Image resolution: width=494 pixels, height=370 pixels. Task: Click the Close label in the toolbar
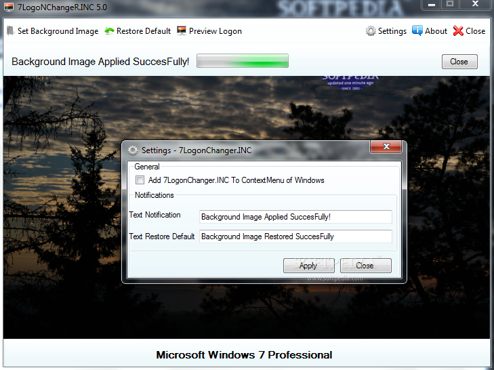(x=476, y=31)
